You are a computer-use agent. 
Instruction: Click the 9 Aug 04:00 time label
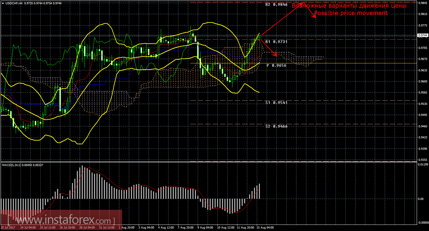[205, 228]
